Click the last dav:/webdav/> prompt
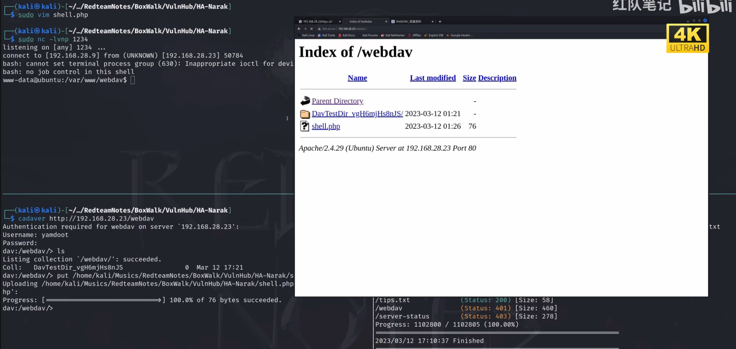 (28, 309)
